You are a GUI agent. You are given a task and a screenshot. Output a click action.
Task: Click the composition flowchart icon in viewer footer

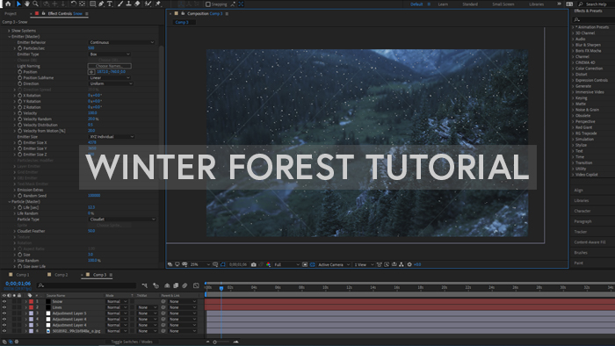pyautogui.click(x=402, y=264)
